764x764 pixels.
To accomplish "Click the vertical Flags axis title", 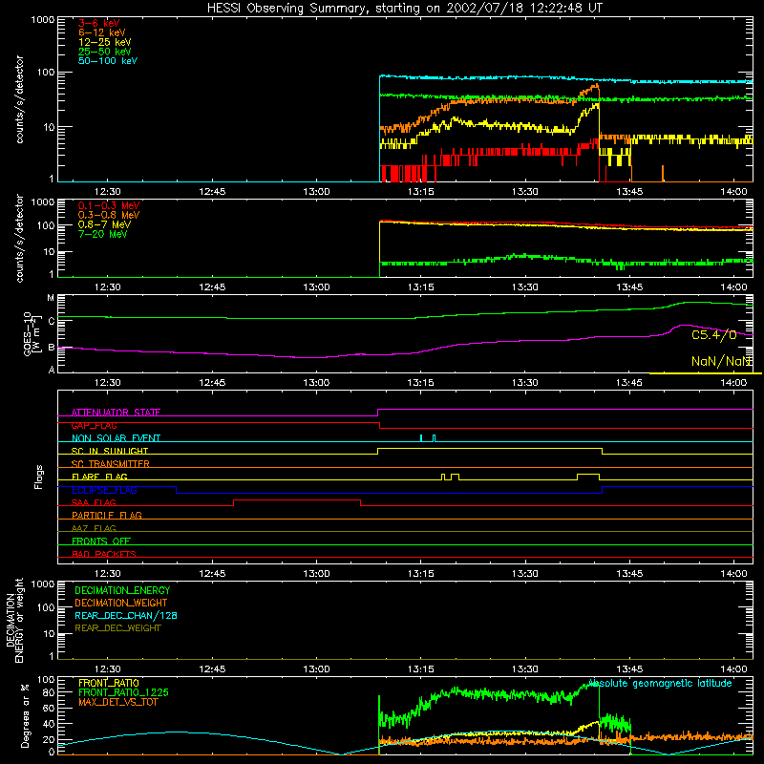I will (39, 477).
